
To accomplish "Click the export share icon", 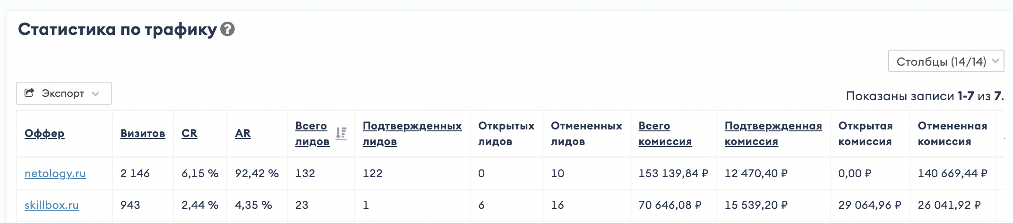I will (29, 93).
